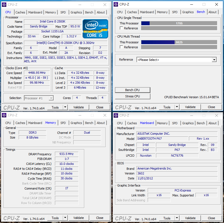Click the Close button in the Memory timings footer
The image size is (224, 223).
[100, 218]
